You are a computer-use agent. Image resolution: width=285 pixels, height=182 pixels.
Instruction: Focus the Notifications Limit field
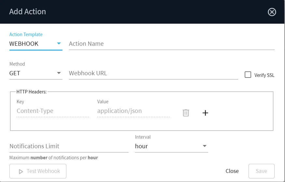tap(69, 146)
